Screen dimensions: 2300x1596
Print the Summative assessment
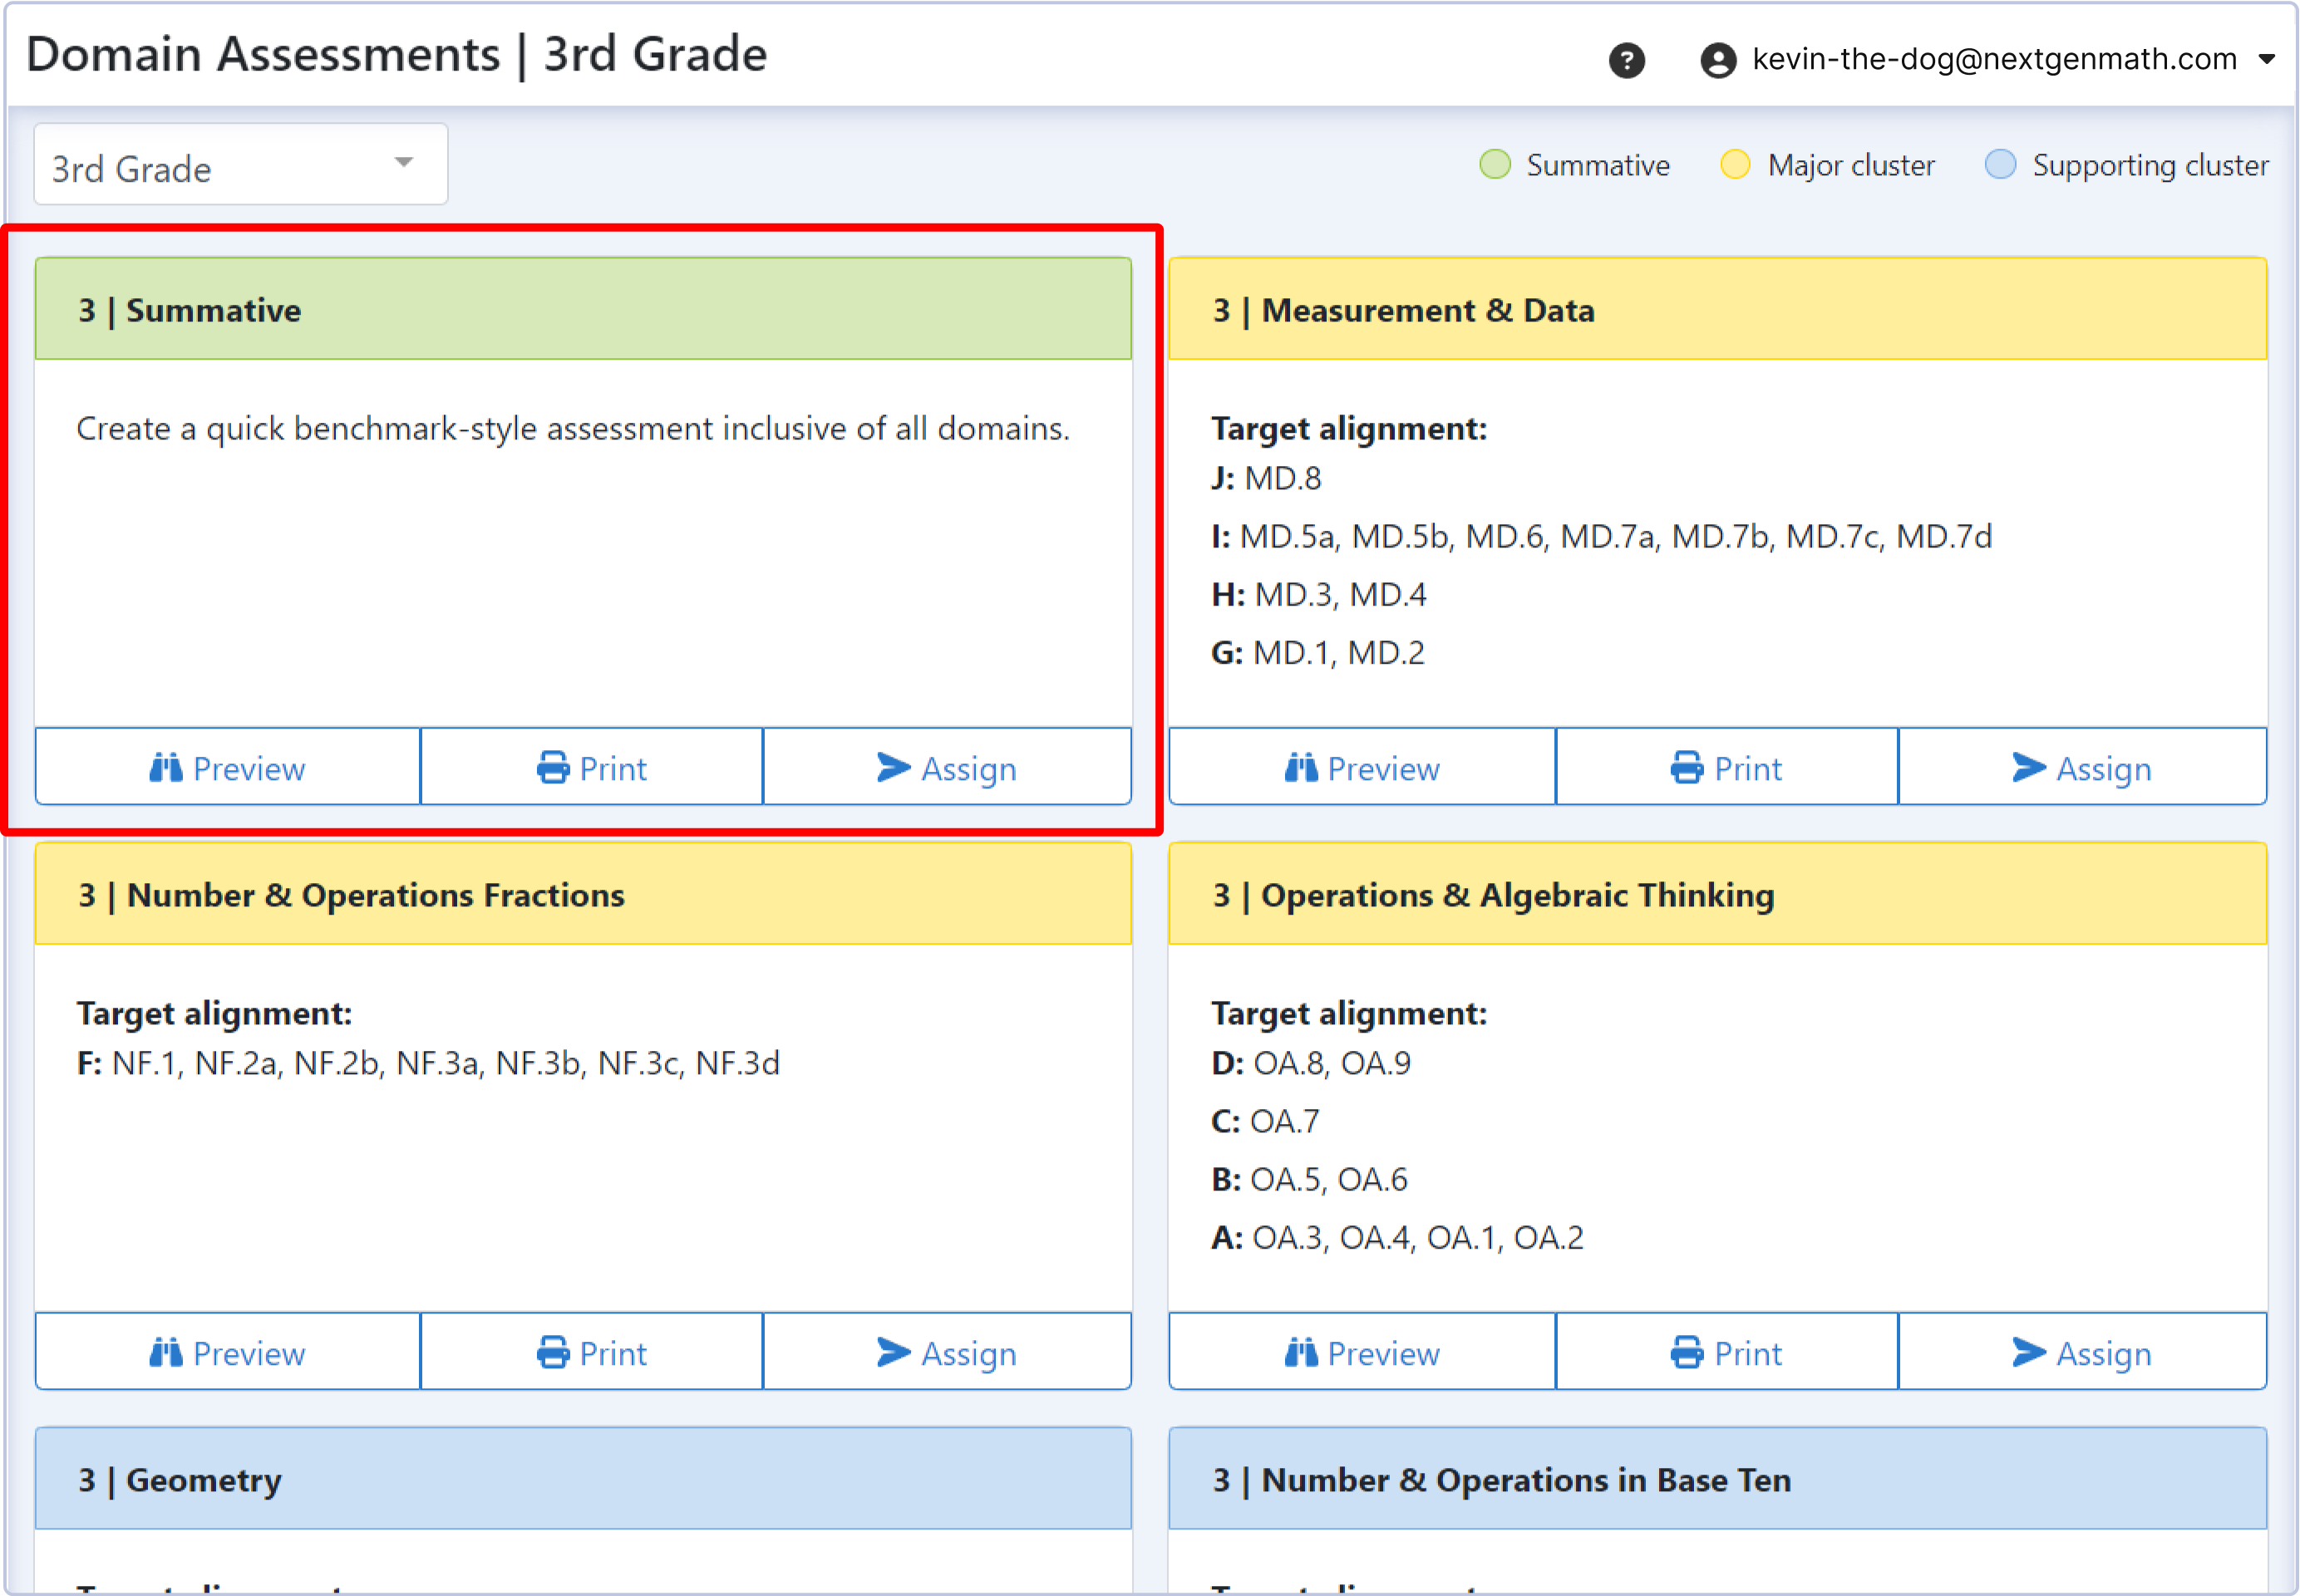591,767
